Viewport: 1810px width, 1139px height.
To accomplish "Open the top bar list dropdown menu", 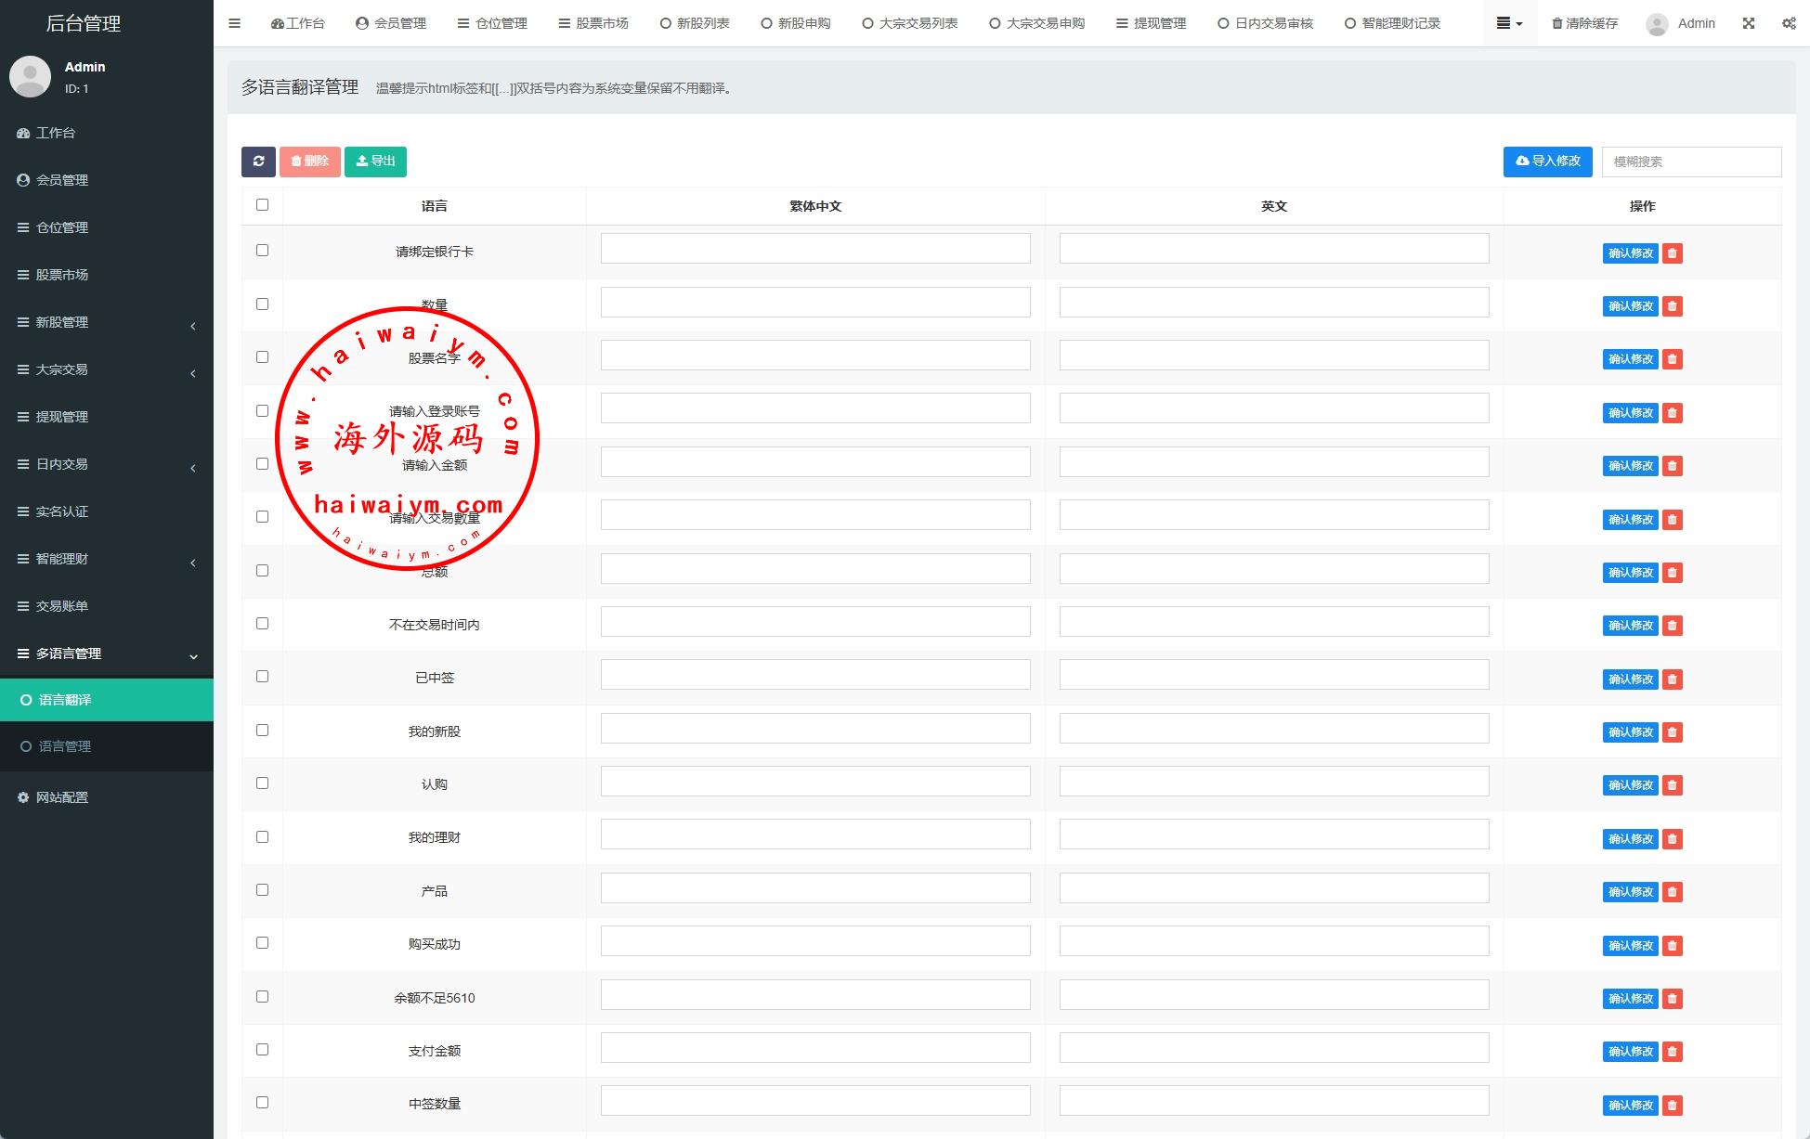I will pos(1509,23).
